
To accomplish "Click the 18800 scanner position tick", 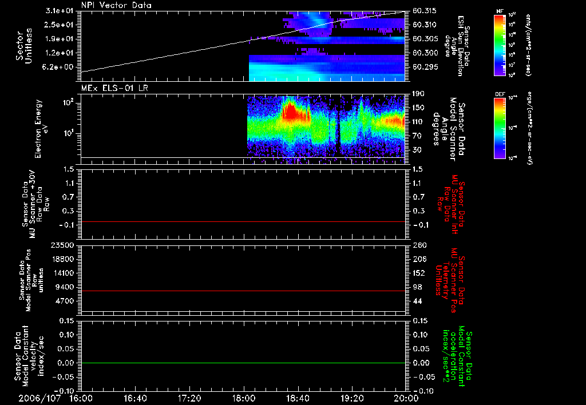I will (62, 259).
